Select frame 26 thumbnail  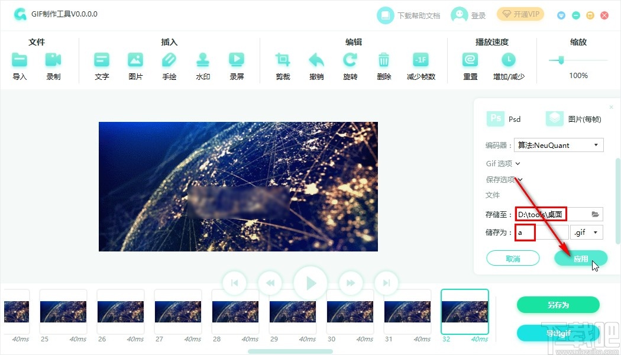121,312
